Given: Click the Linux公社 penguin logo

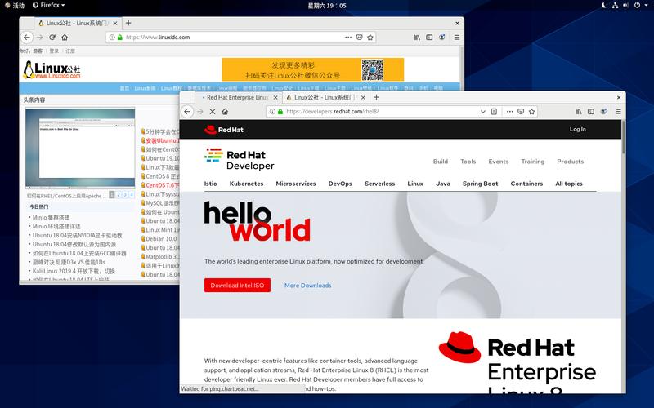Looking at the screenshot, I should pos(52,69).
